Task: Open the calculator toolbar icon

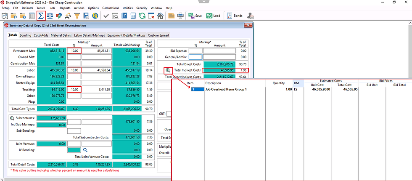Action: (133, 16)
